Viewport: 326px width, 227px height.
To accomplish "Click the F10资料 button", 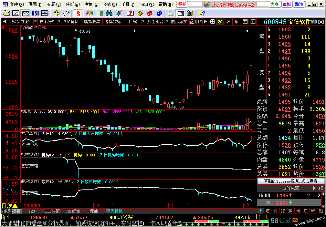I will (71, 21).
